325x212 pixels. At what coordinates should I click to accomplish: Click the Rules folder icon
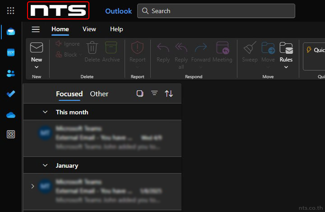click(x=286, y=47)
